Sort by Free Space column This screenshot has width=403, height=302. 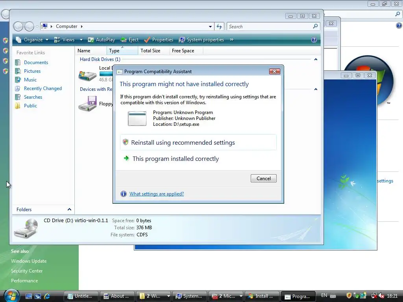click(186, 51)
